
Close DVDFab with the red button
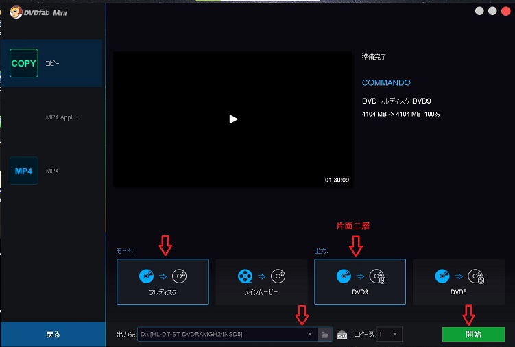point(506,11)
